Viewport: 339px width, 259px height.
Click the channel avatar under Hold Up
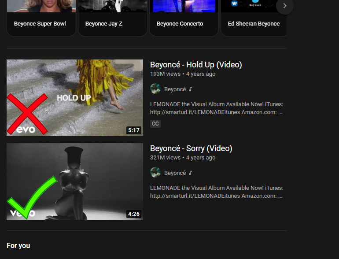(x=155, y=89)
